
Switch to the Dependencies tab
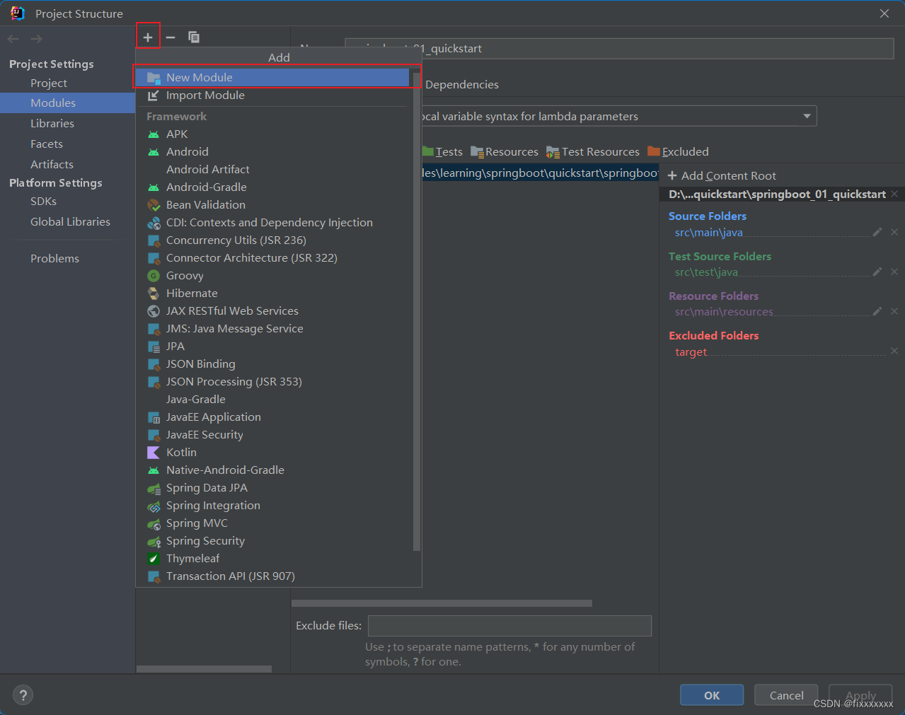coord(462,84)
